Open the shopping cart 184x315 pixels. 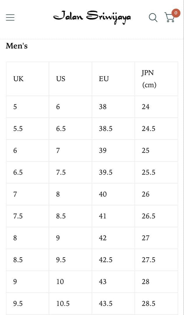click(169, 18)
